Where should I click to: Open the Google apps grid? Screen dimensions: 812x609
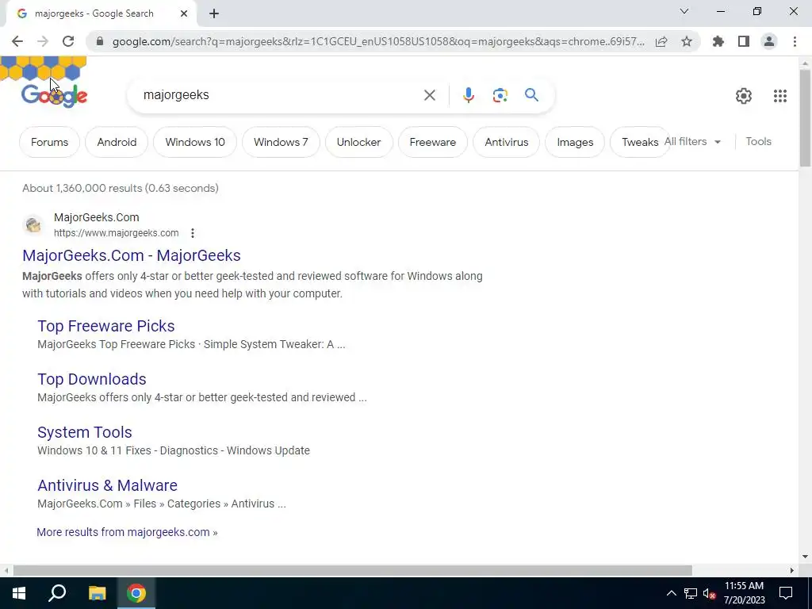780,96
